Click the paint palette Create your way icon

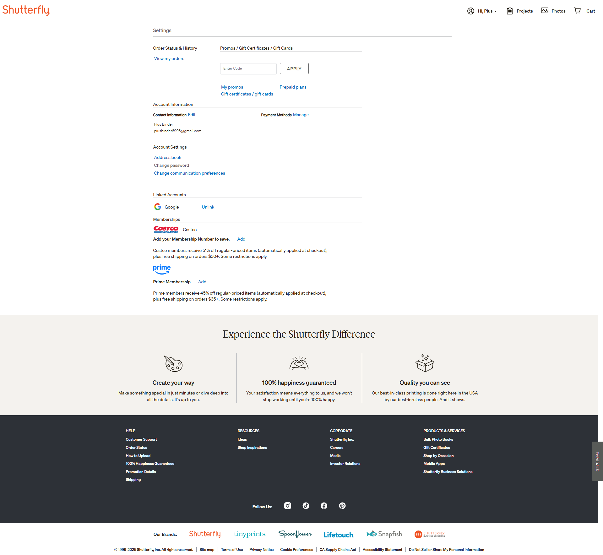pos(173,363)
